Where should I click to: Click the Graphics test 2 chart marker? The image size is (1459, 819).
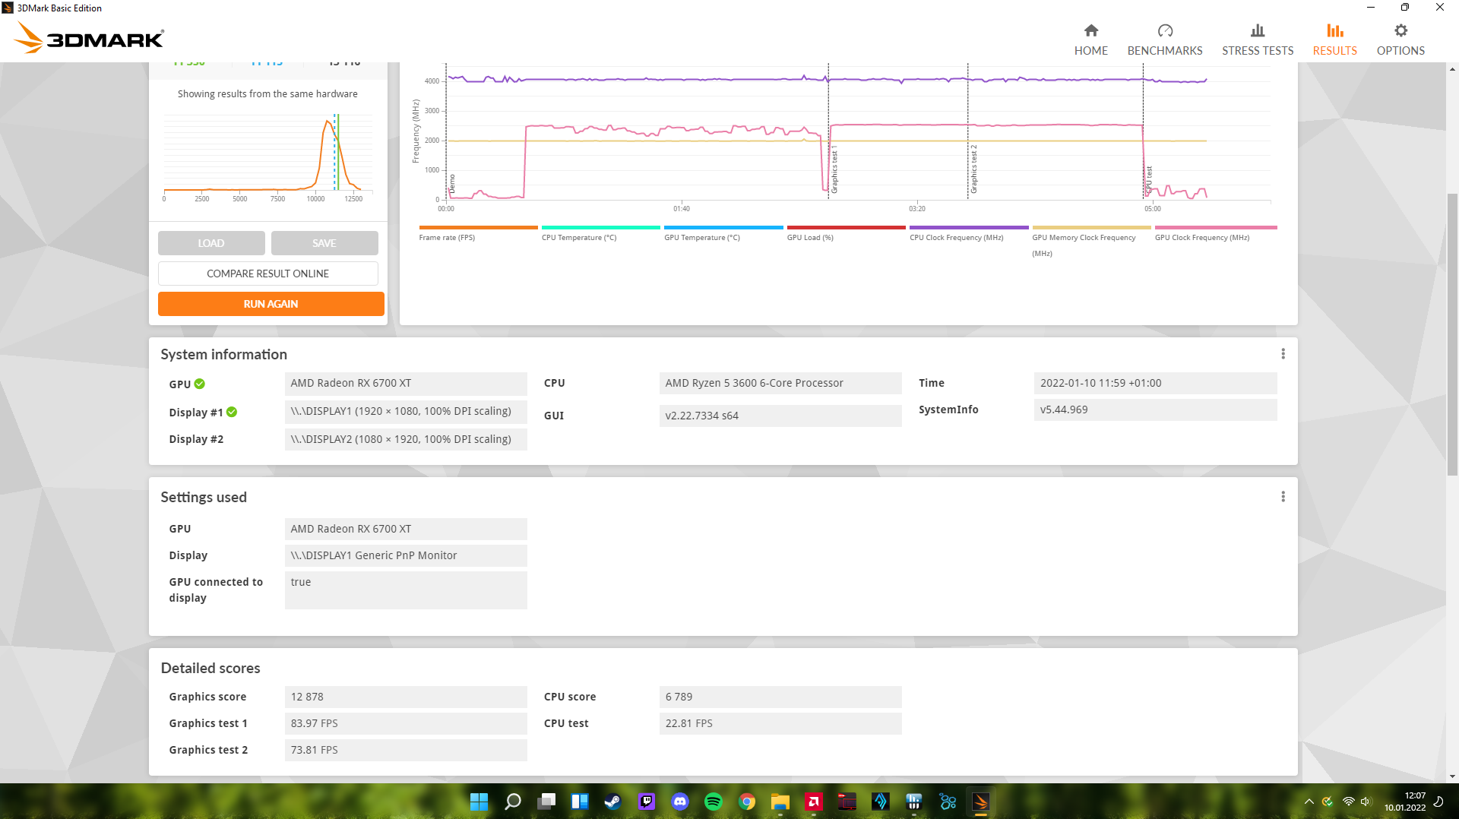click(973, 169)
